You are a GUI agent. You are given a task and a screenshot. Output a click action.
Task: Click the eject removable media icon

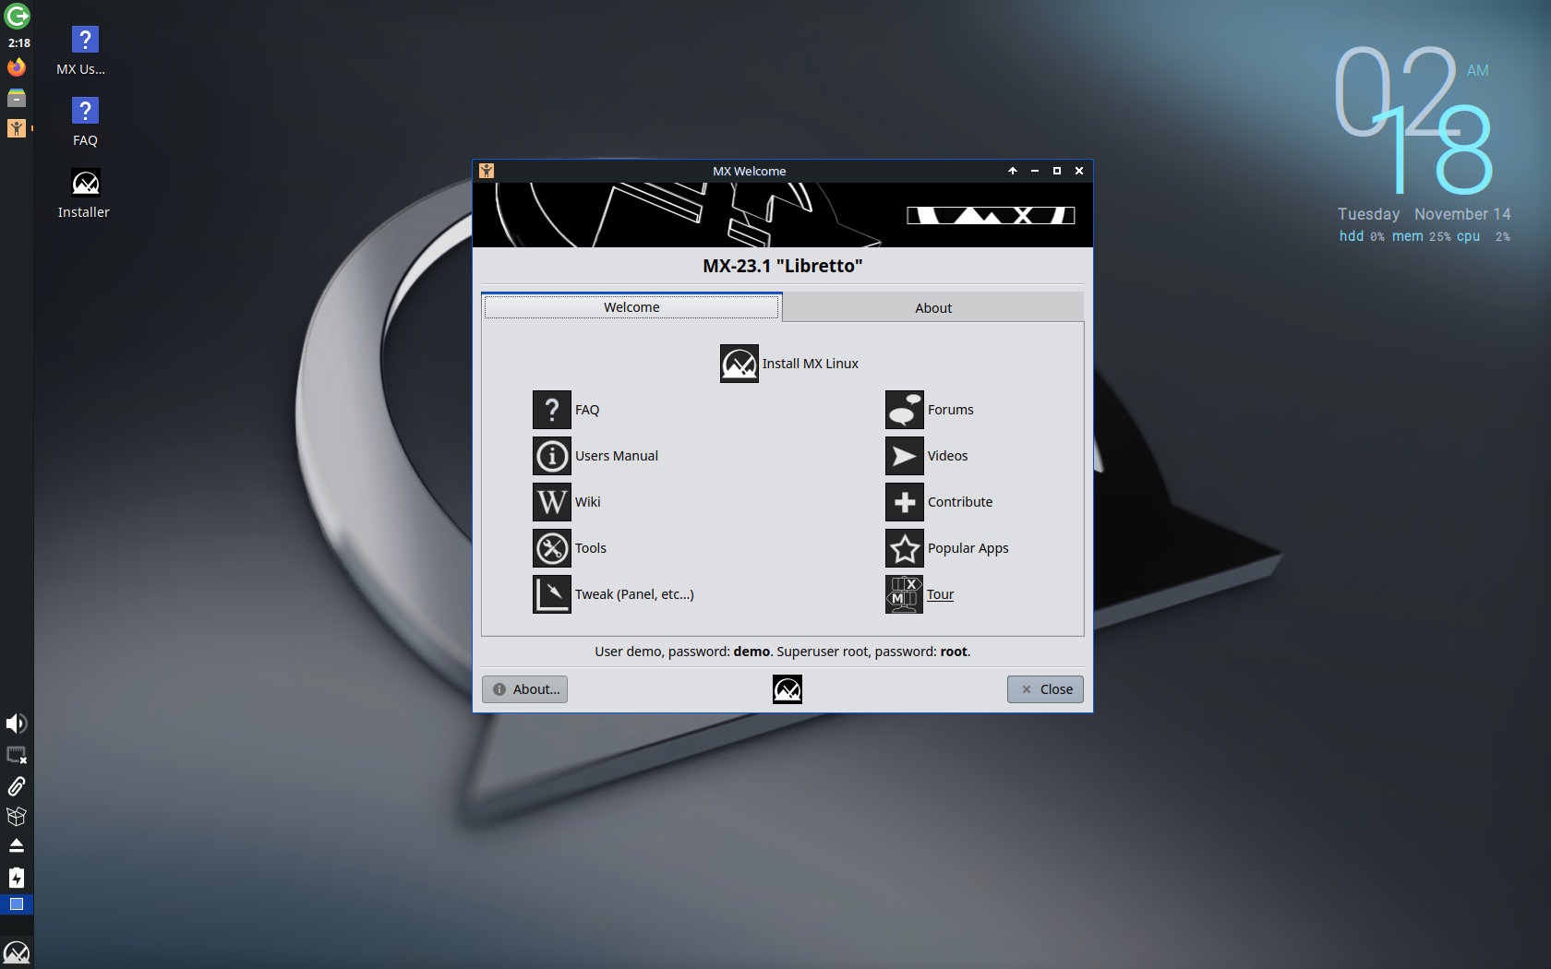17,846
